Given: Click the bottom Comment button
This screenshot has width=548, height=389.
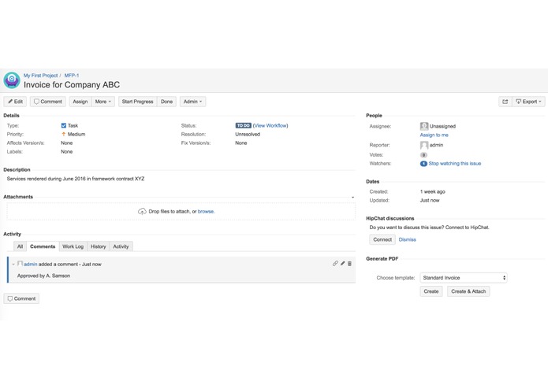Looking at the screenshot, I should point(21,298).
